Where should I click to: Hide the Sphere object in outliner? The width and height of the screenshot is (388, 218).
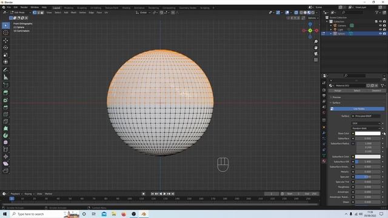click(x=380, y=34)
